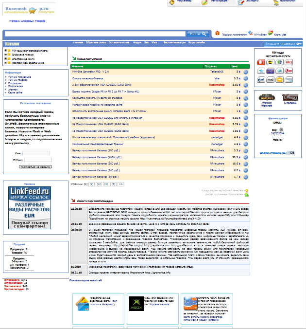Viewport: 306px width, 329px height.
Task: Click the gift icon for Подарки покупателям
Action: [218, 34]
